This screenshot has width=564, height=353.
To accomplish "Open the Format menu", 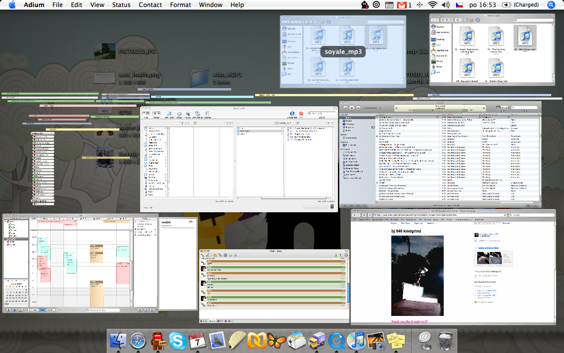I will [x=181, y=5].
